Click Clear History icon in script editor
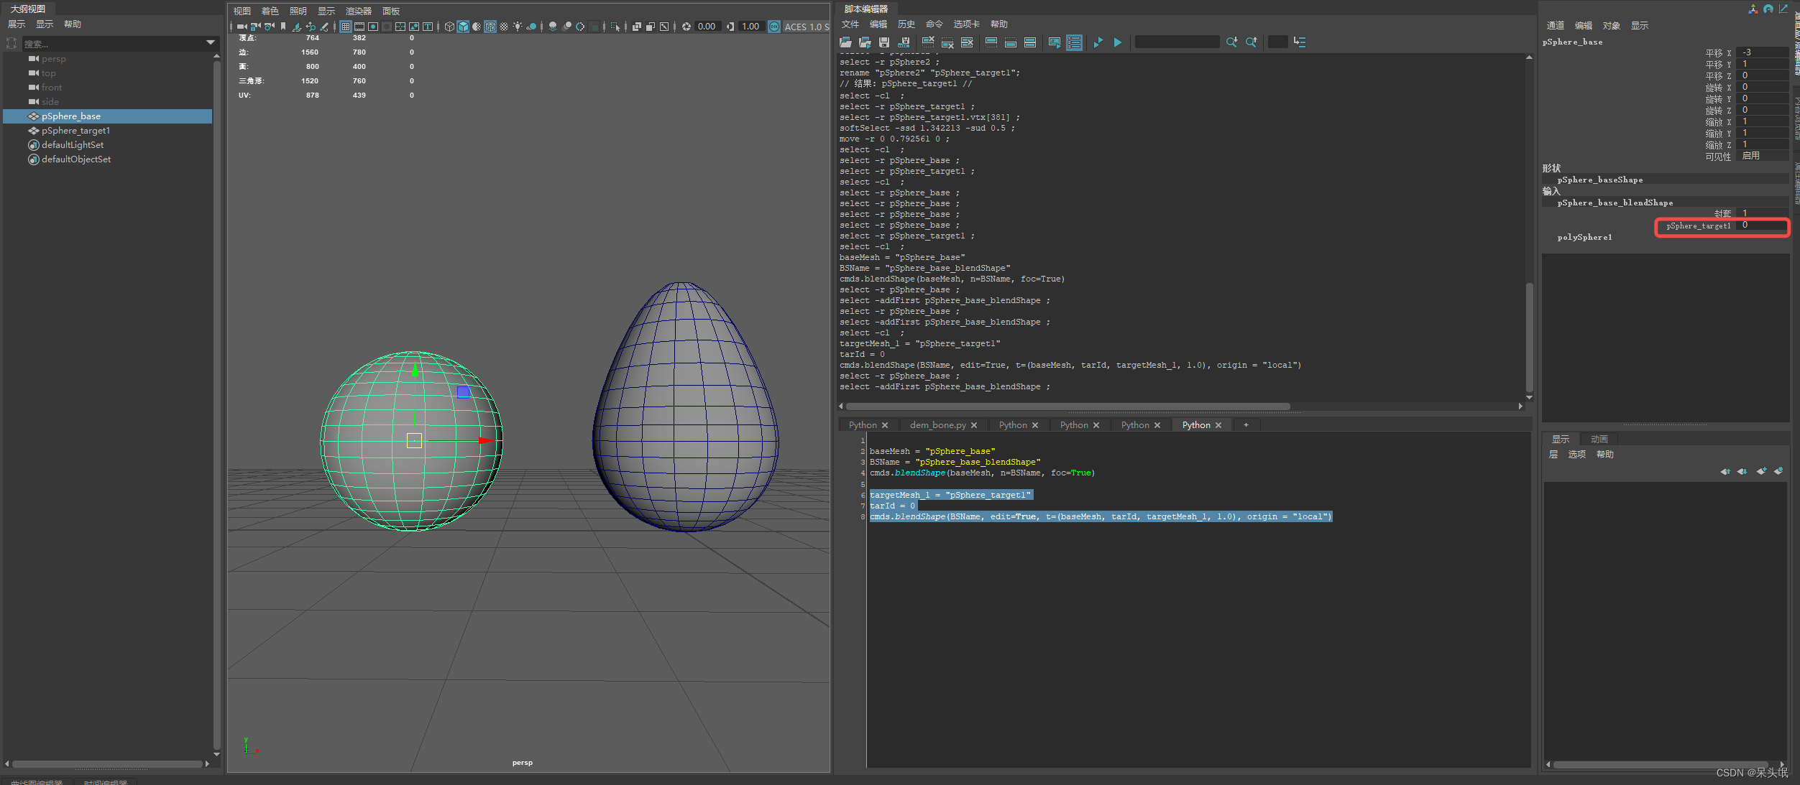 tap(928, 42)
